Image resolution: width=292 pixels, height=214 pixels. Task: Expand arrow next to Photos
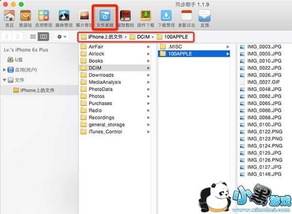tap(148, 96)
